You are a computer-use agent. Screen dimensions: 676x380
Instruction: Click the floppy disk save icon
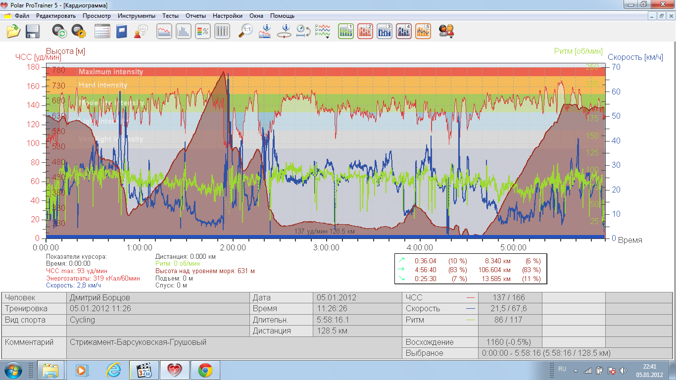(x=33, y=32)
